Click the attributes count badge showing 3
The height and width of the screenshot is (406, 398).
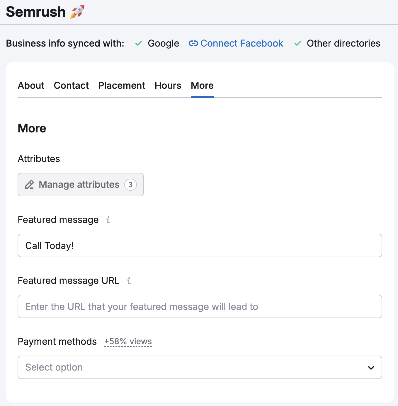130,185
